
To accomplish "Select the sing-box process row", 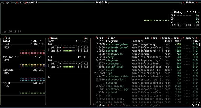I will [x=146, y=60].
